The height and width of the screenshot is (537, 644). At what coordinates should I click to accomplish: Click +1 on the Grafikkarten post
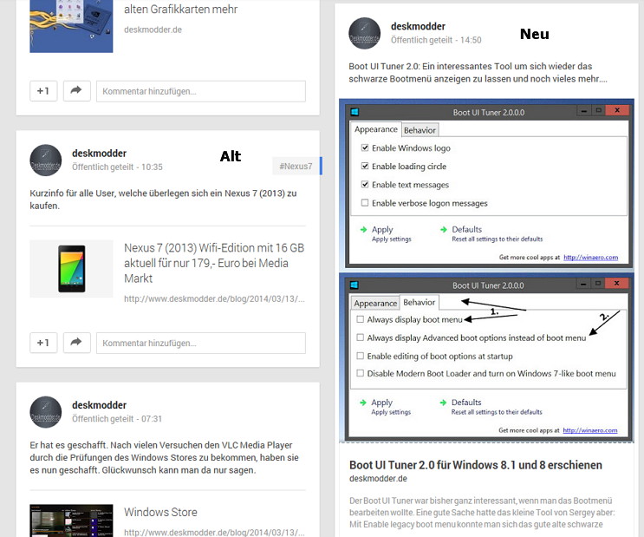(x=43, y=91)
